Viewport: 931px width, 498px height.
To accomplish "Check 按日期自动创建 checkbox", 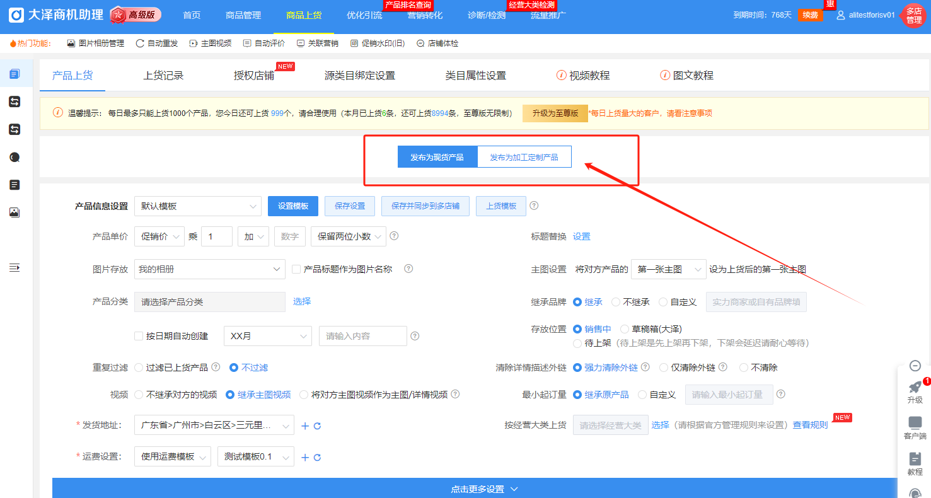I will click(139, 336).
